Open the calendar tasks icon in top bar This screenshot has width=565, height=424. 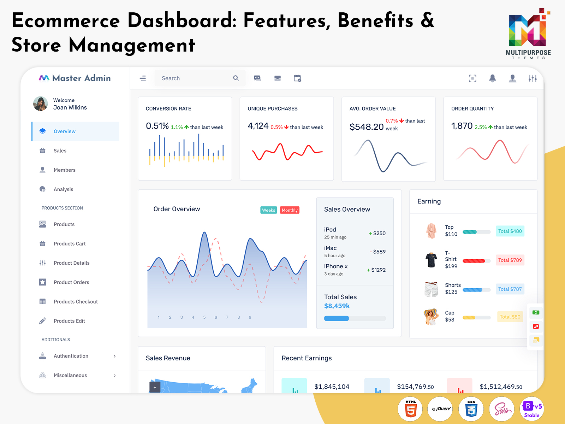click(298, 78)
